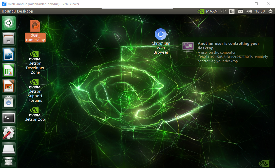Image resolution: width=275 pixels, height=168 pixels.
Task: Open the Wi-Fi network indicator menu
Action: [x=223, y=11]
